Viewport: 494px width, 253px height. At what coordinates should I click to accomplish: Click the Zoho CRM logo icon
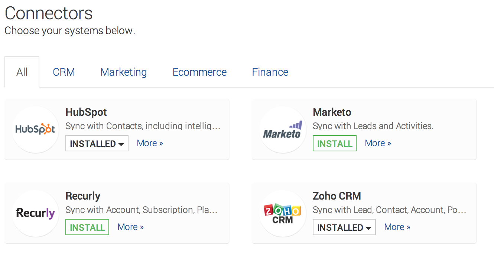click(283, 213)
